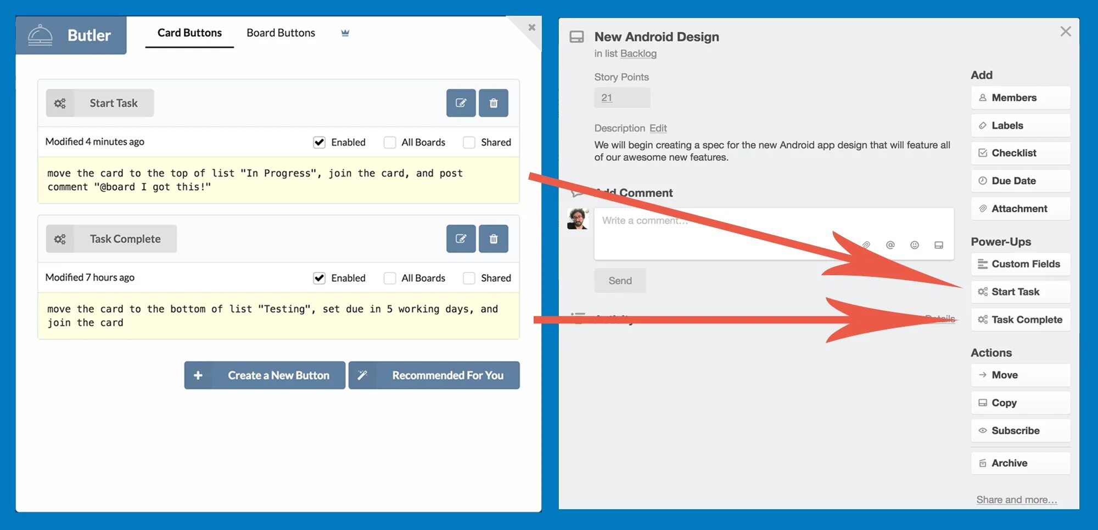Toggle All Boards checkbox for Start Task

tap(390, 143)
